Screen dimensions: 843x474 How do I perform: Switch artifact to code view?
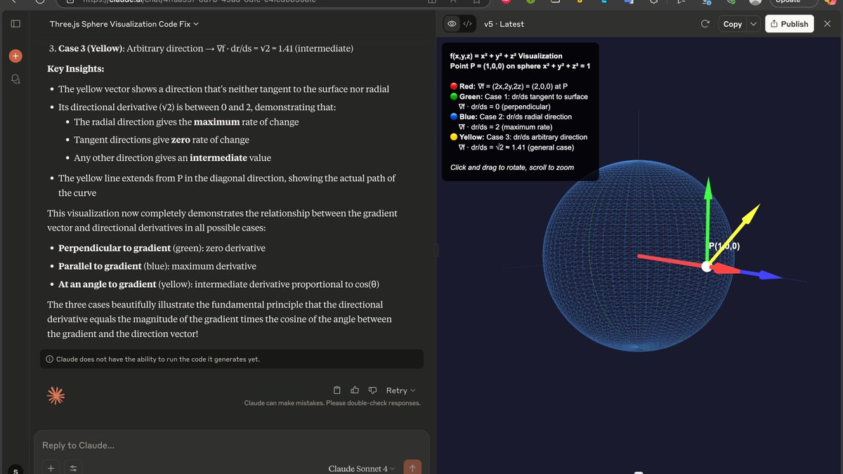pos(467,24)
